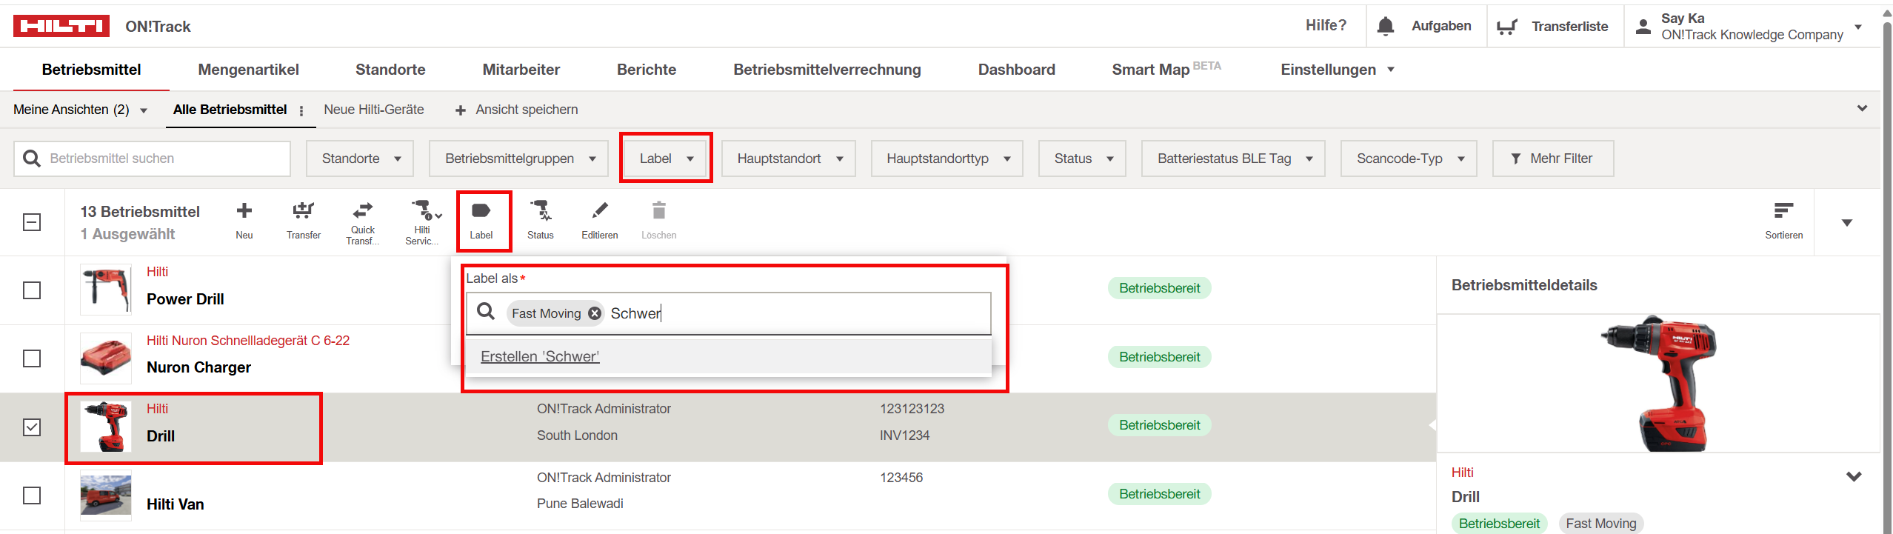Viewport: 1893px width, 534px height.
Task: Open the Standorte filter dropdown
Action: coord(360,158)
